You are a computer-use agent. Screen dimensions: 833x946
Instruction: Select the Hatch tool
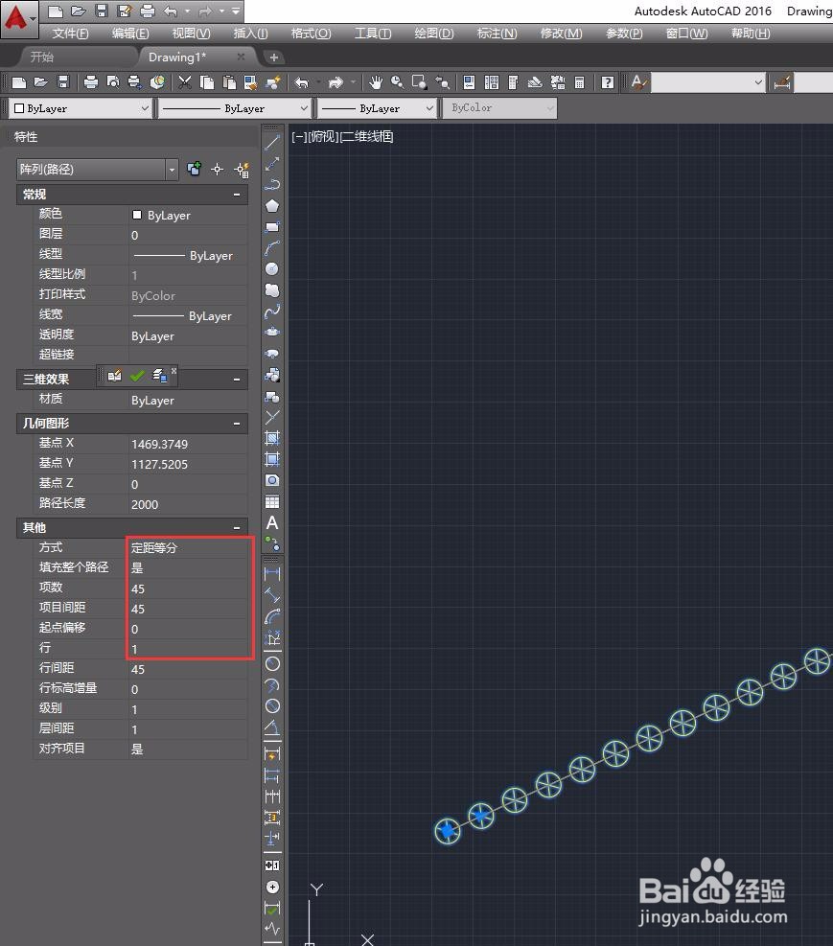272,438
